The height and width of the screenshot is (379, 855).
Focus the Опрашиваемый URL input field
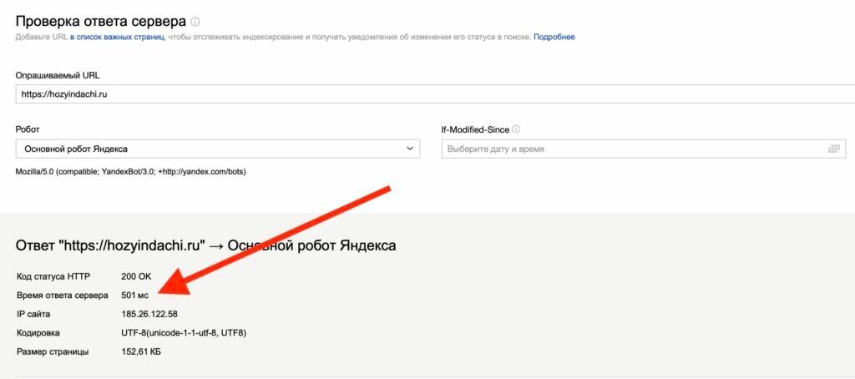pos(435,93)
